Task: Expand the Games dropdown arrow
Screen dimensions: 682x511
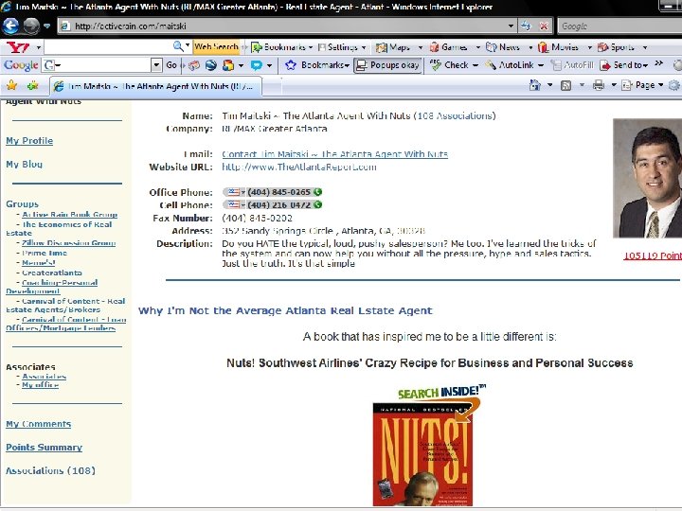Action: [x=477, y=47]
